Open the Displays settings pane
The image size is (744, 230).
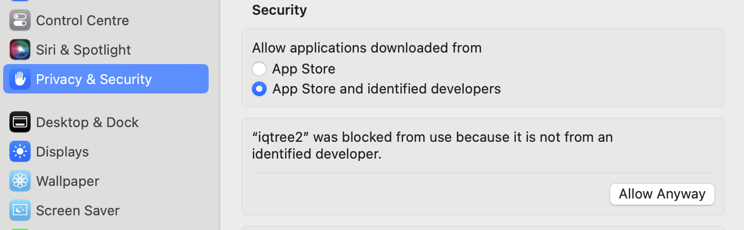(106, 151)
